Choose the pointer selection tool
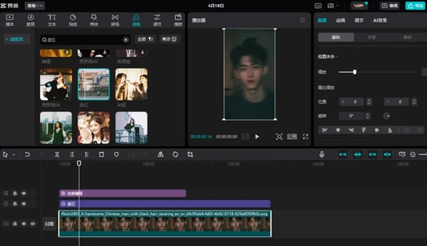Screen dimensions: 427x246 [x=5, y=154]
